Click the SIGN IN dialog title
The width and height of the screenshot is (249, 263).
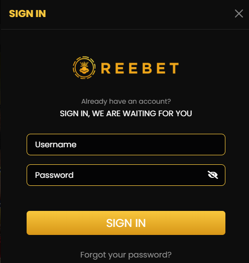point(28,14)
